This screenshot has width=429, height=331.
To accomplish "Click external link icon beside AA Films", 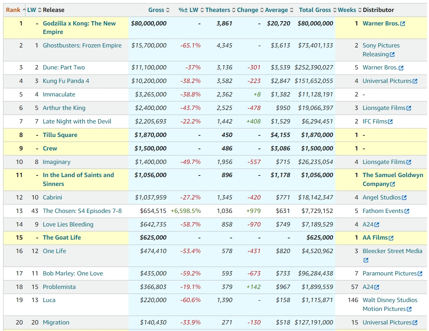I will (x=391, y=238).
